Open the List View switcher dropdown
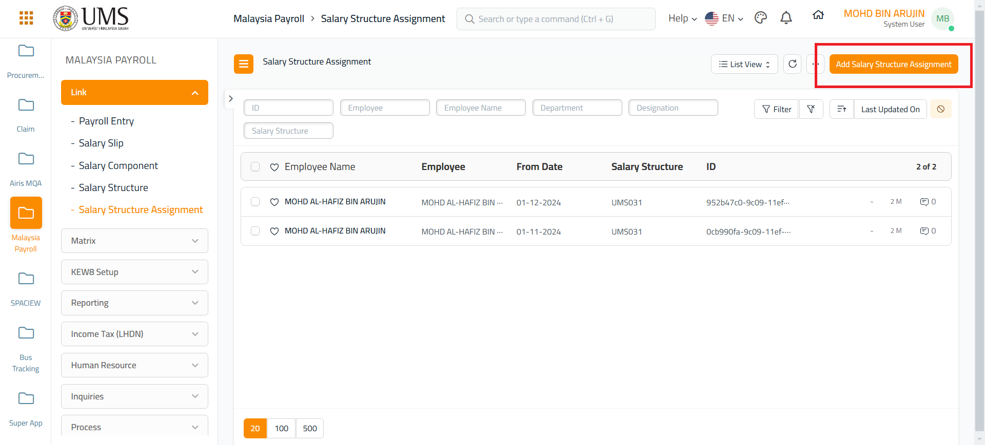This screenshot has width=985, height=445. click(x=744, y=64)
